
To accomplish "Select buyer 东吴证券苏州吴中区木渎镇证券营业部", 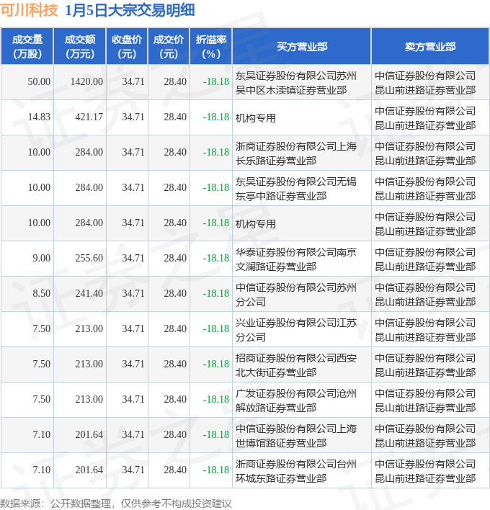I will click(296, 82).
